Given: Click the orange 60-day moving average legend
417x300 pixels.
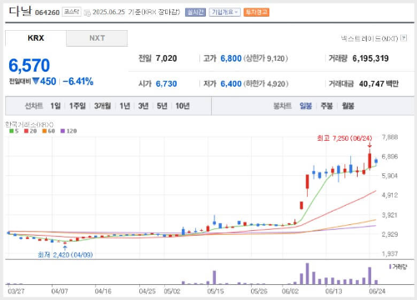Looking at the screenshot, I should pos(48,131).
